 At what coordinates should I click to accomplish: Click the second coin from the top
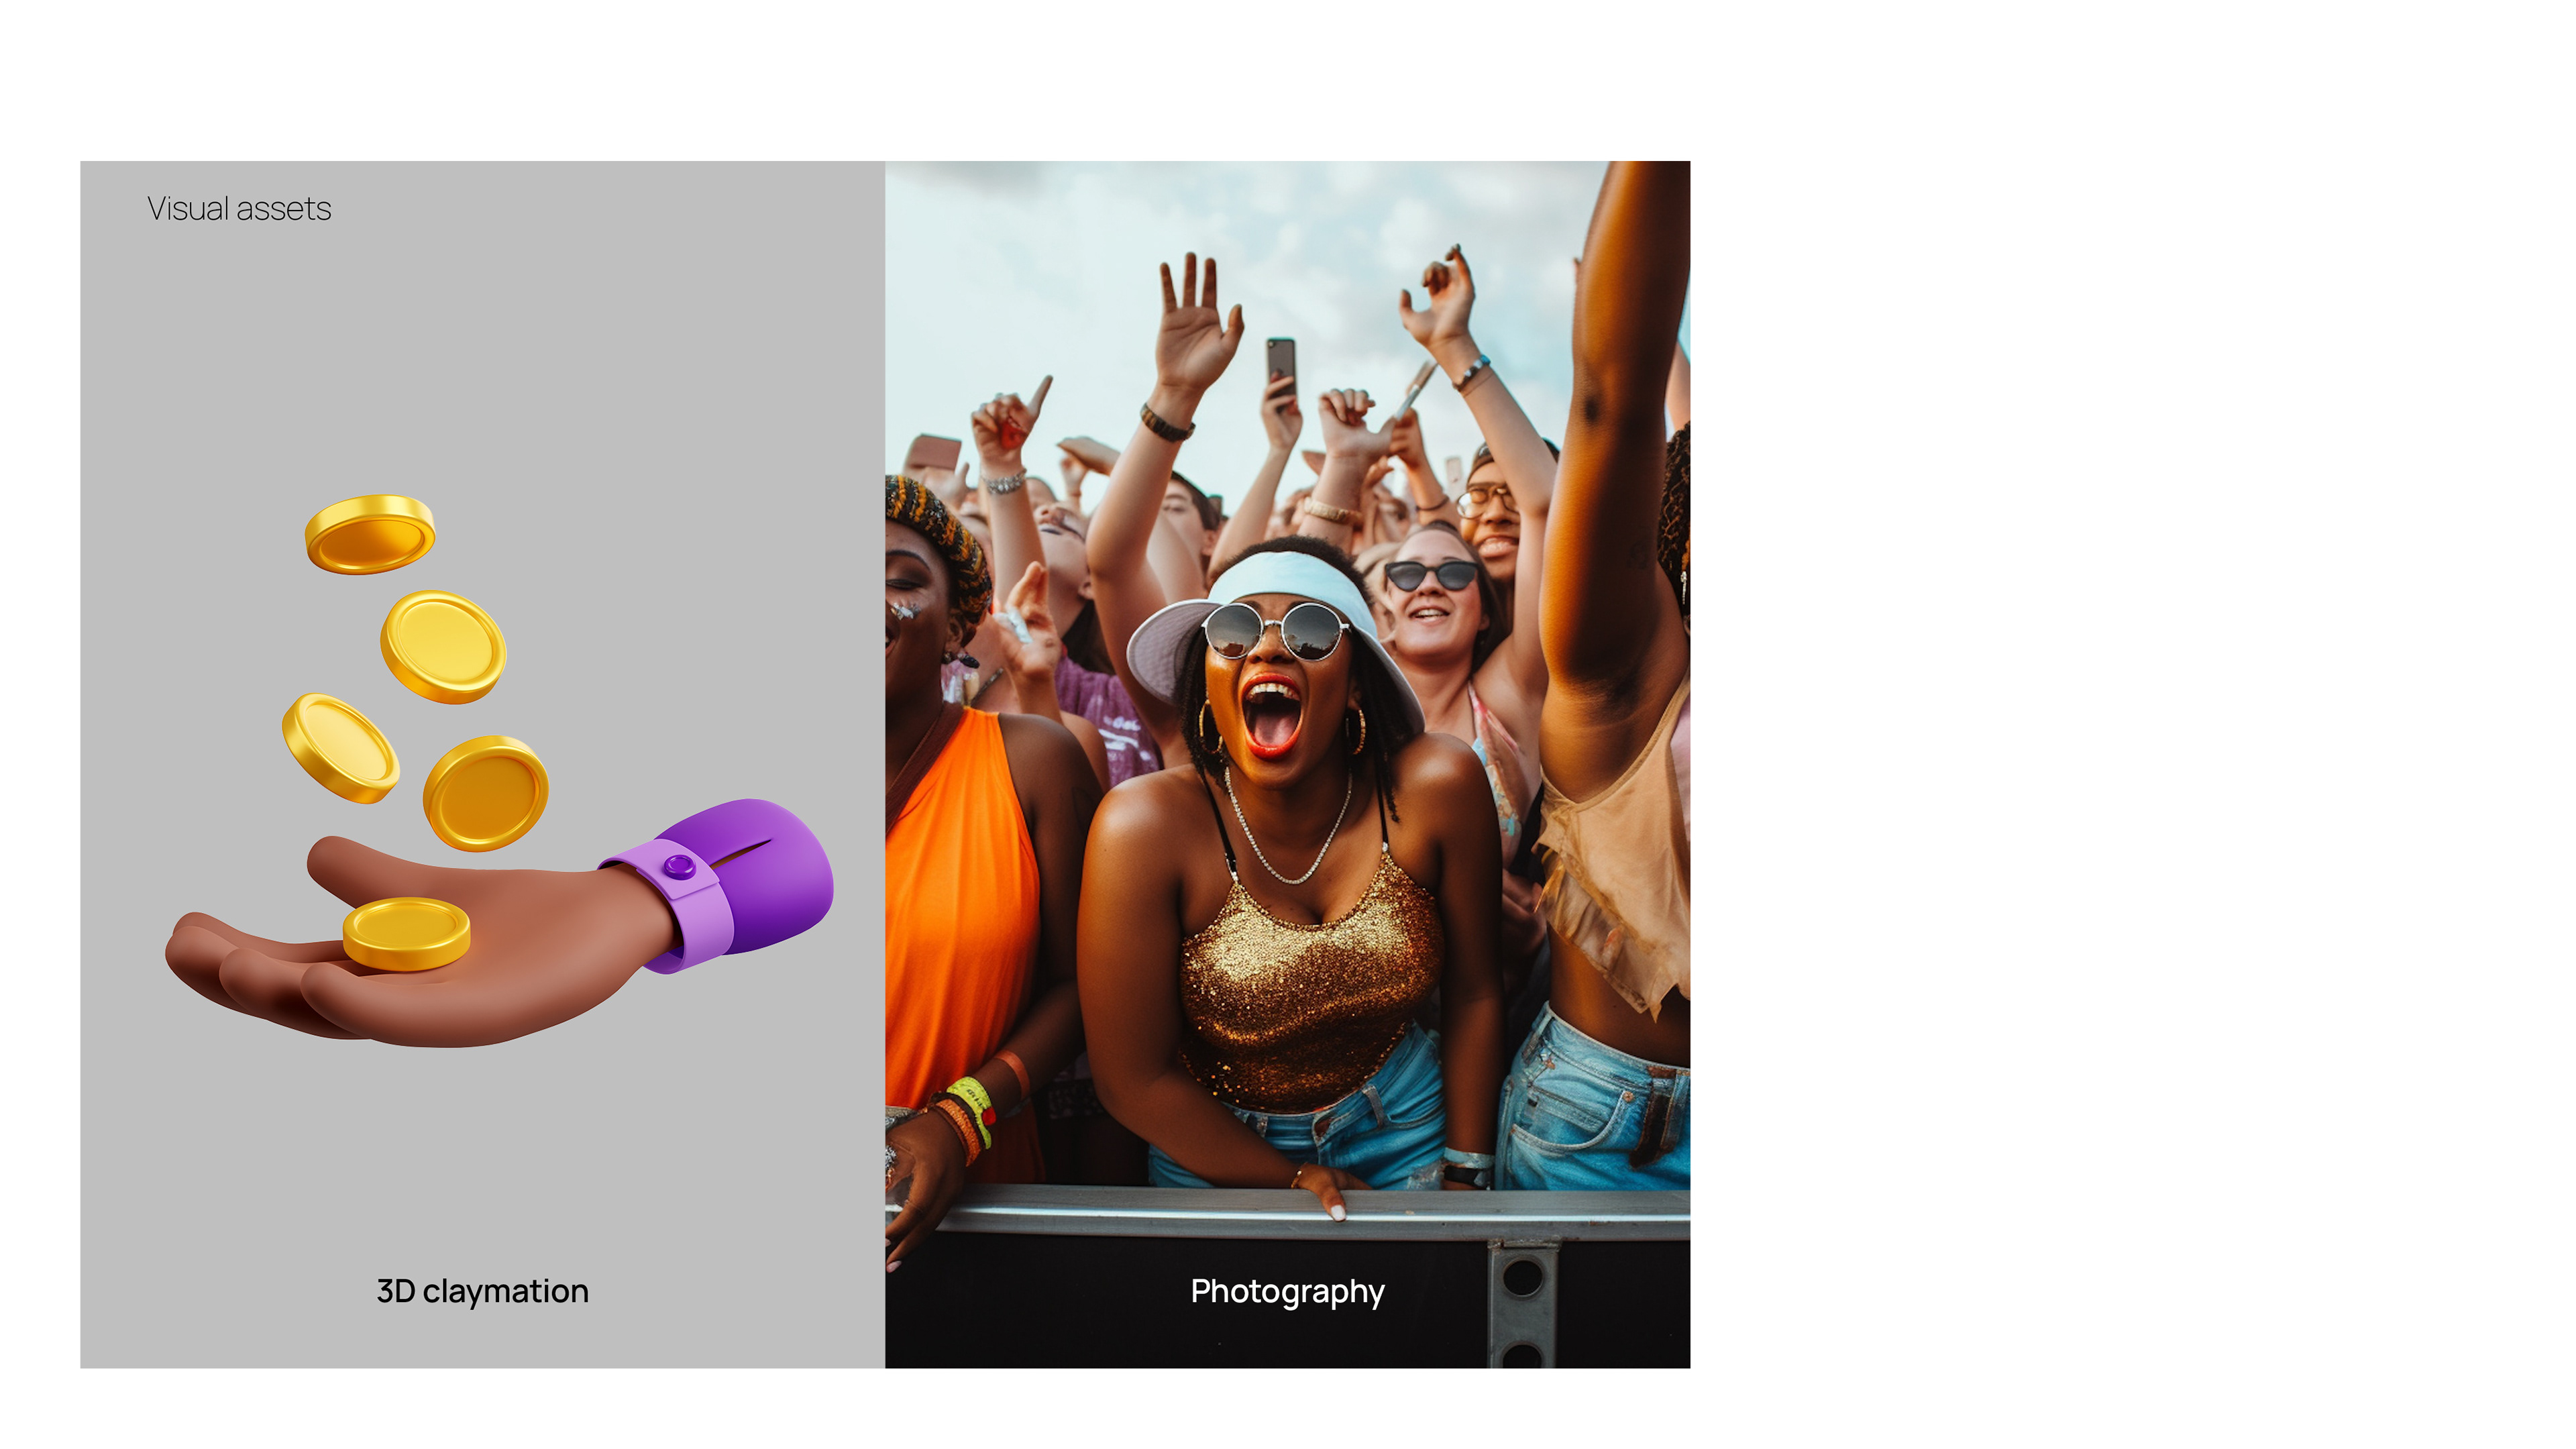coord(443,647)
